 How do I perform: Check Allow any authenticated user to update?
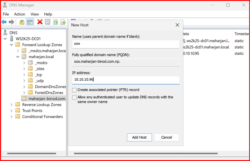74,97
